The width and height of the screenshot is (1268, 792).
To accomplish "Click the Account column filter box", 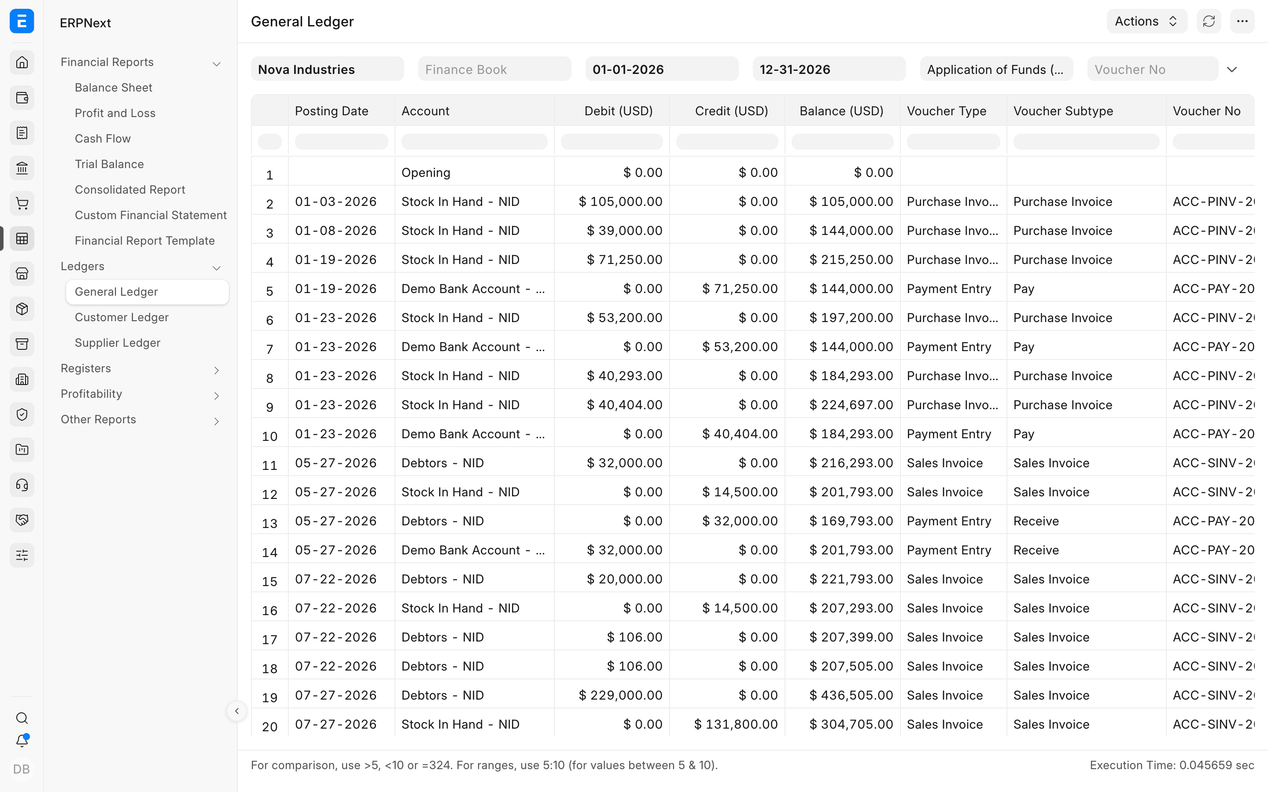I will pos(474,141).
